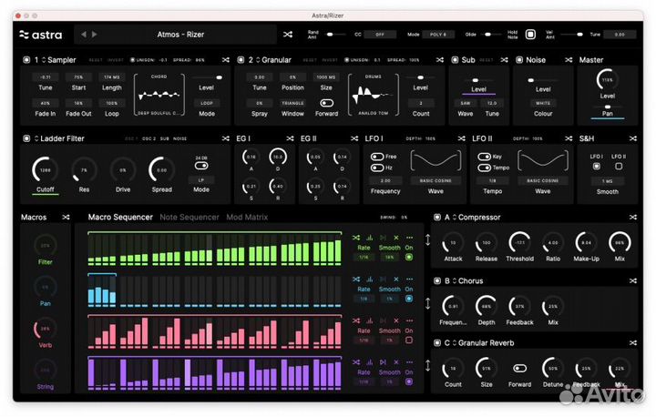Randomize the Sampler oscillator settings
656x417 pixels.
226,60
